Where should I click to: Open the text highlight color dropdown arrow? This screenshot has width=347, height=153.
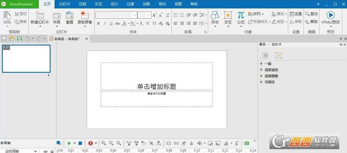(137, 23)
